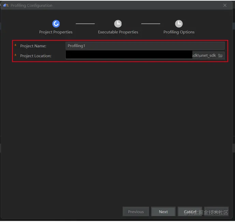Click the Project Location: label
This screenshot has width=235, height=222.
(36, 56)
